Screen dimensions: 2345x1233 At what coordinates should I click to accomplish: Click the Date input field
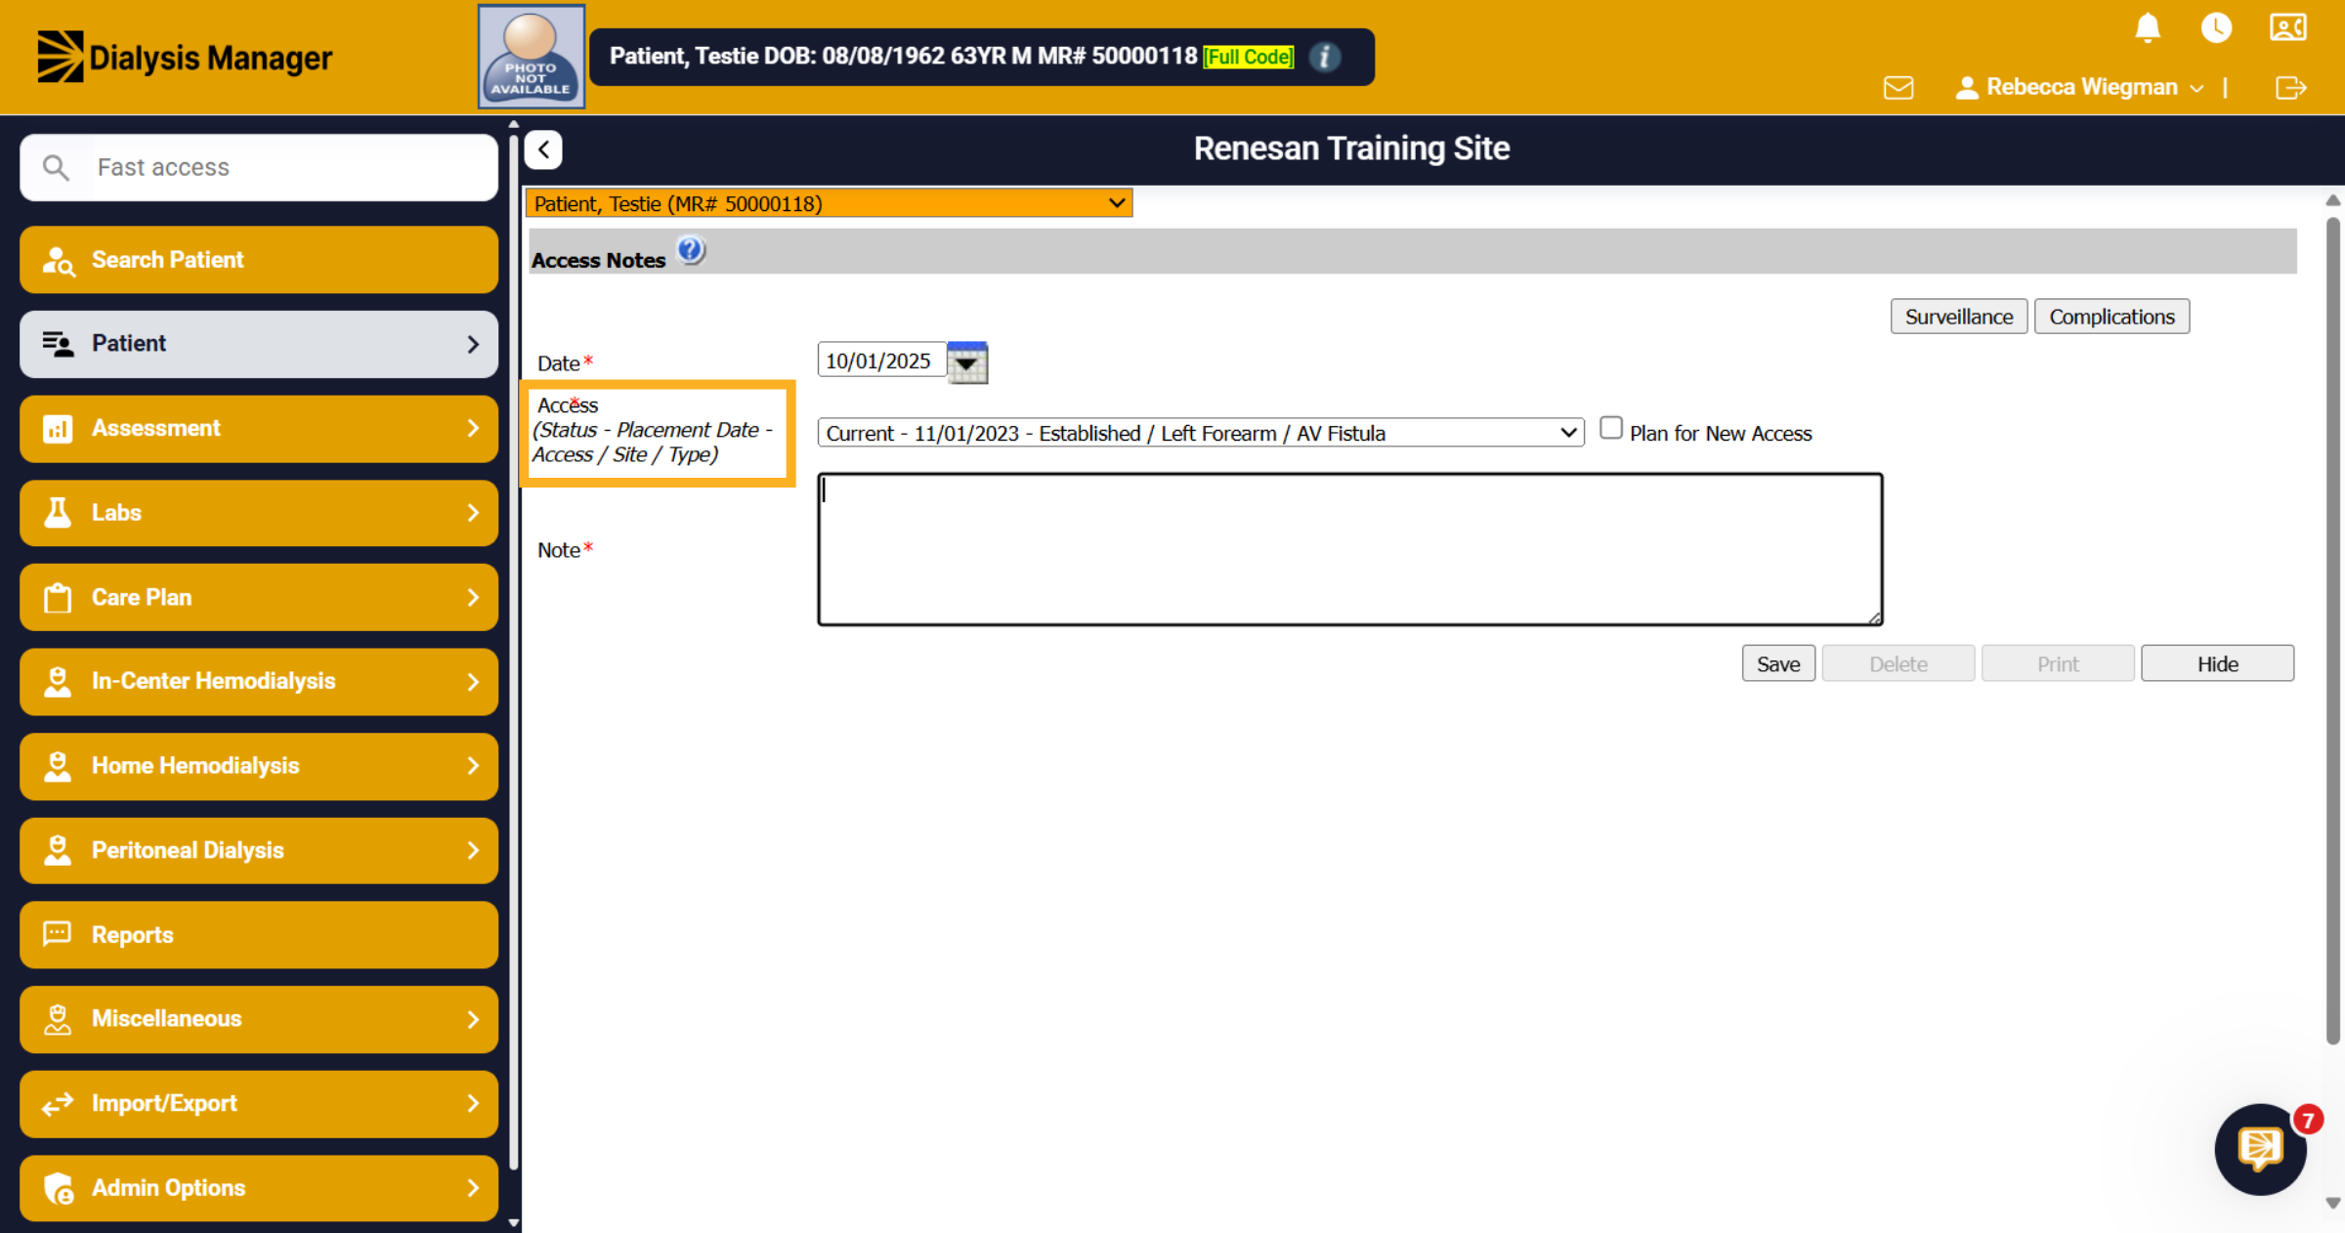point(881,361)
